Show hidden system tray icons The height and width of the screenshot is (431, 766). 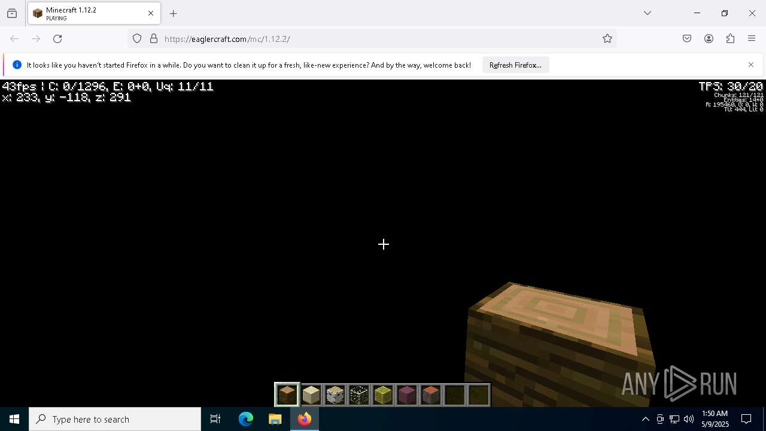[645, 419]
